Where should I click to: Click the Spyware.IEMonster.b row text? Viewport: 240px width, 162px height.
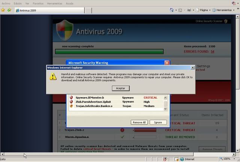(90, 98)
